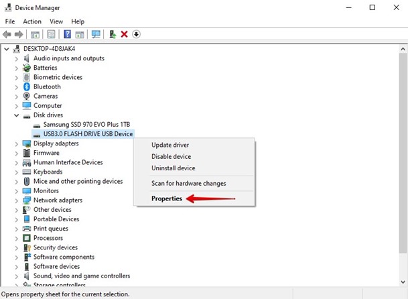Maximize the Device Manager window
Image resolution: width=408 pixels, height=299 pixels.
(372, 7)
